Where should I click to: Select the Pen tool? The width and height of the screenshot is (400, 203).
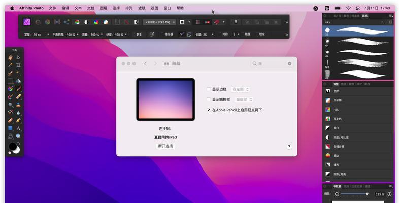(x=18, y=120)
